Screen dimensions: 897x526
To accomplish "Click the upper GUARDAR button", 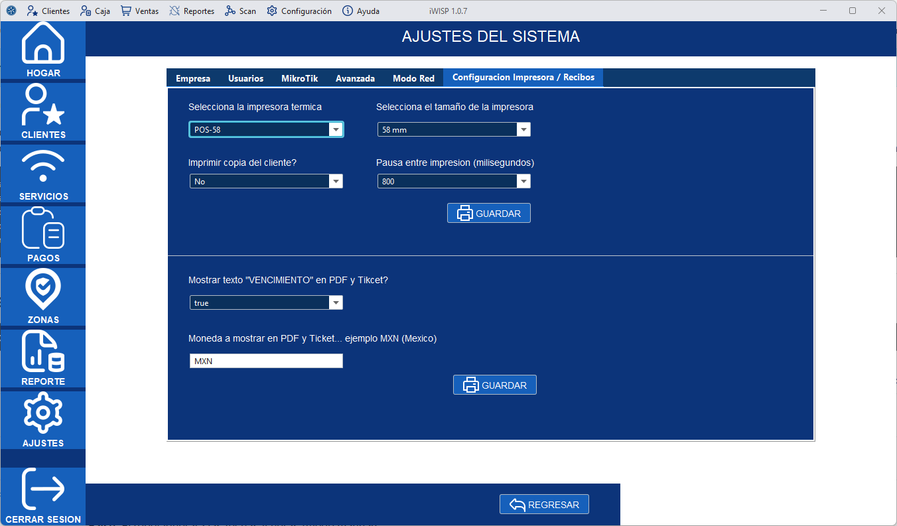I will coord(489,212).
